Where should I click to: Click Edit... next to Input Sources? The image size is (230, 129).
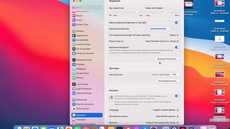175,75
